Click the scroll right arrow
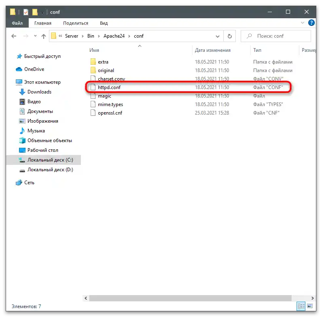Screen dimensions: 322x317 tap(313, 298)
